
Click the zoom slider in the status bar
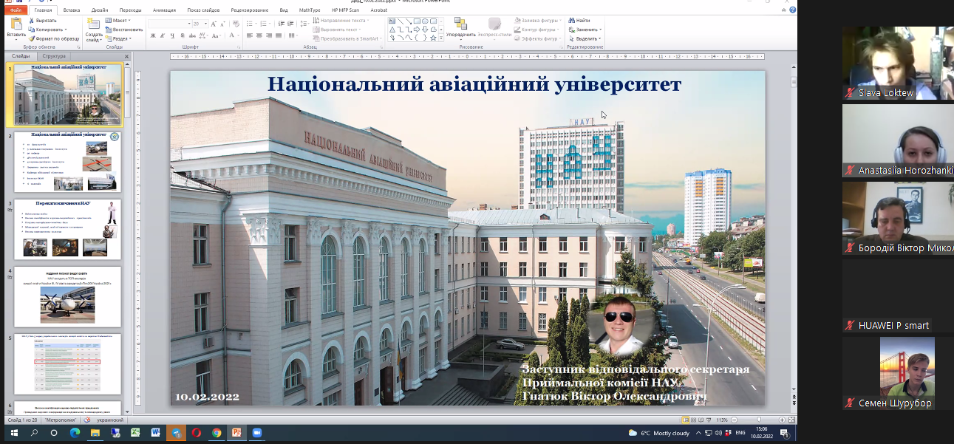[760, 420]
